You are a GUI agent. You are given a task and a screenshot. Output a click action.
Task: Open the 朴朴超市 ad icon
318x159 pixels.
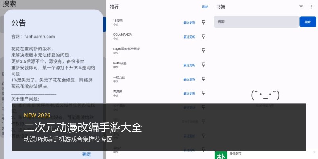point(221,155)
